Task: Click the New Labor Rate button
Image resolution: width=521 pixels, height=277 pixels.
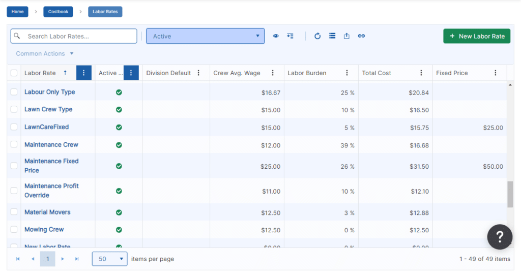Action: (x=476, y=36)
